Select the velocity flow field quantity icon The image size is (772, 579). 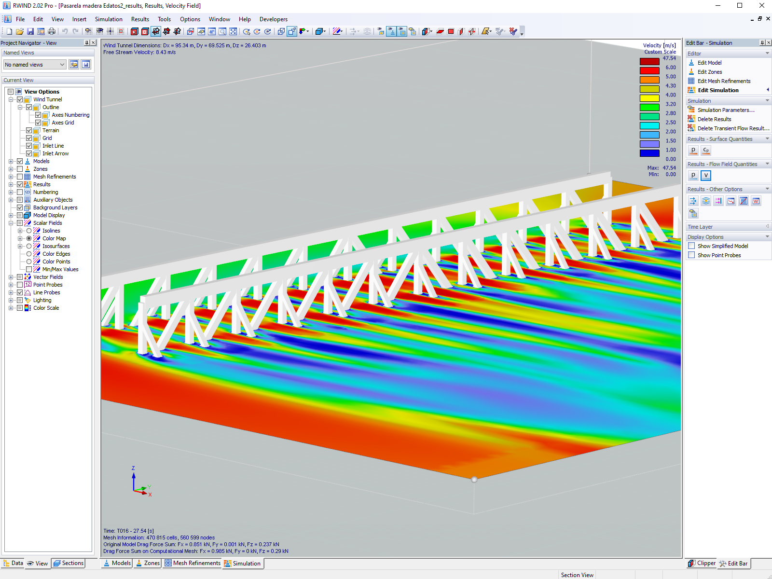(x=706, y=175)
